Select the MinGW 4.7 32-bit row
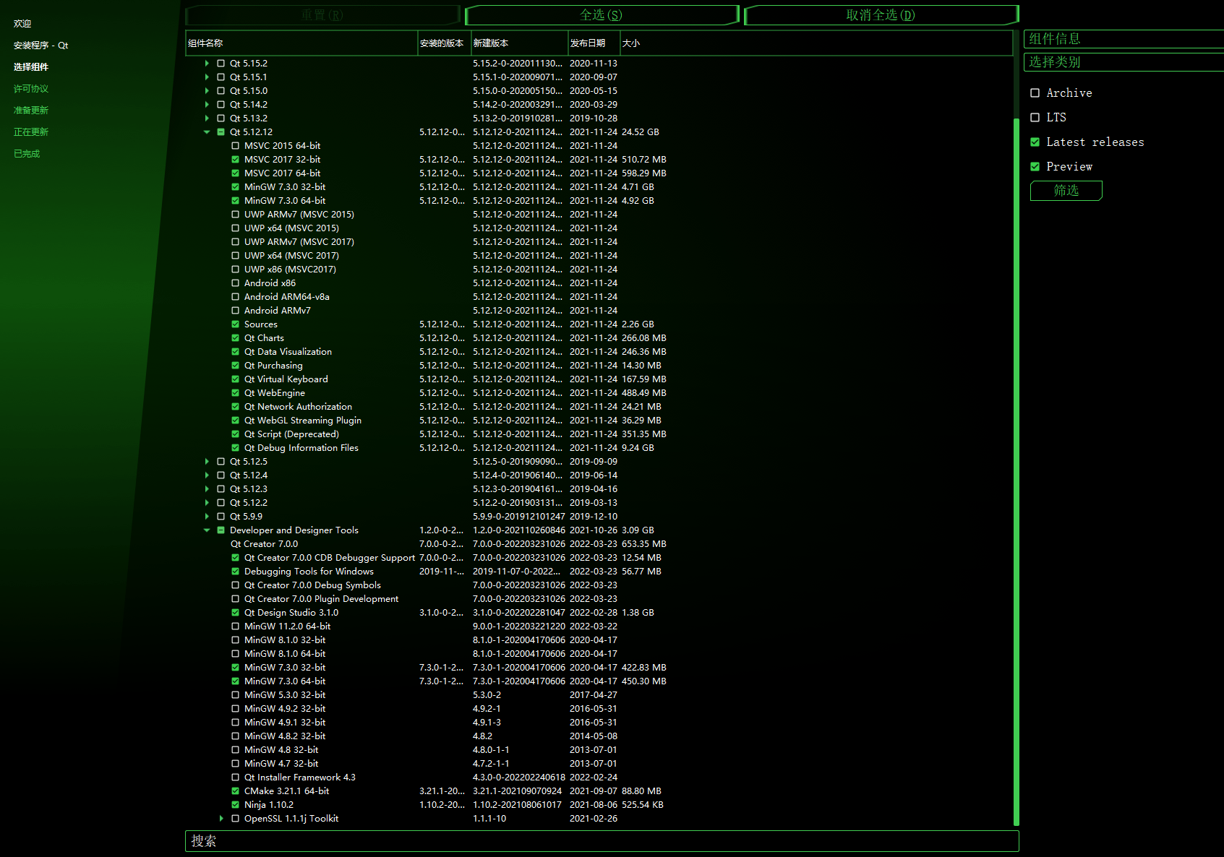This screenshot has width=1224, height=857. pyautogui.click(x=599, y=764)
